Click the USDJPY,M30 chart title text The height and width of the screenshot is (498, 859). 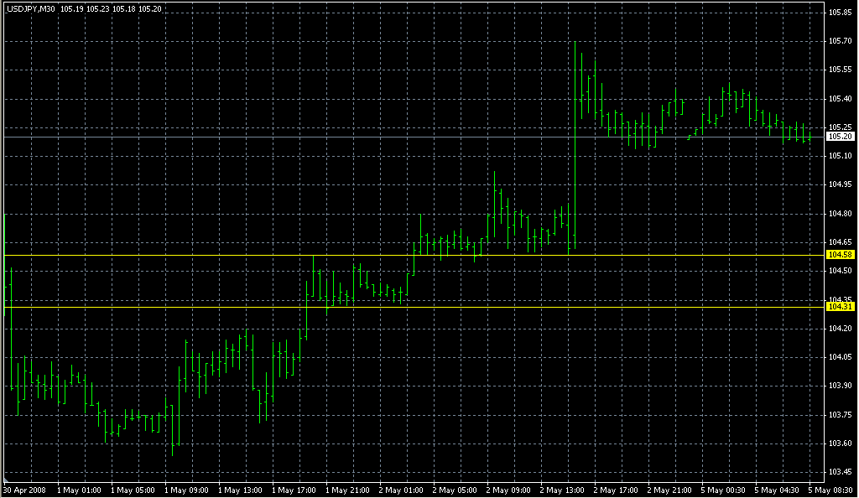coord(31,8)
